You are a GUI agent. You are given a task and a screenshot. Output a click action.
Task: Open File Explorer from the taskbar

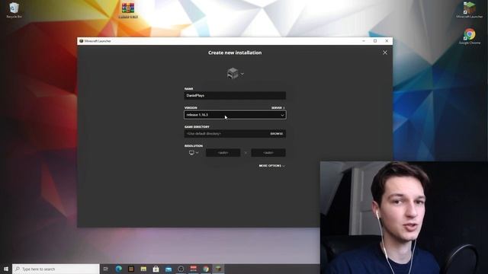tap(143, 269)
